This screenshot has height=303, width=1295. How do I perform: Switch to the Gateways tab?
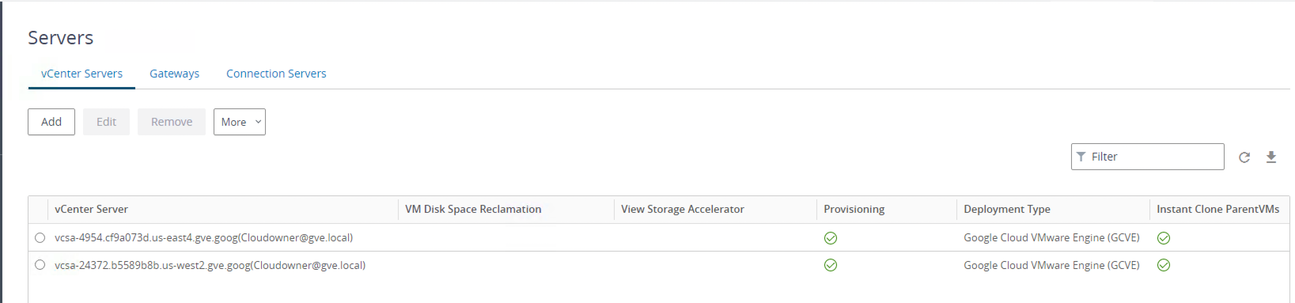click(x=174, y=74)
